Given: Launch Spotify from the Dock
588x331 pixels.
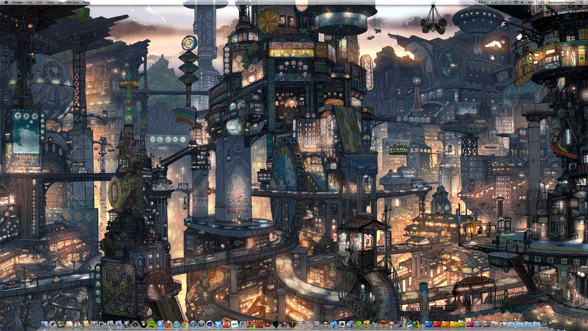Looking at the screenshot, I should pyautogui.click(x=152, y=324).
